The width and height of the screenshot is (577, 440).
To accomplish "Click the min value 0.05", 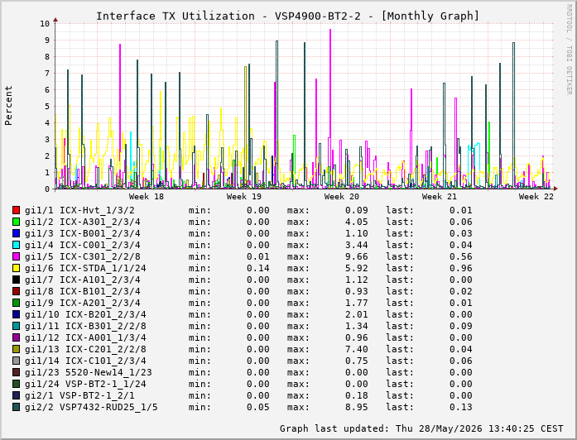I will point(258,407).
